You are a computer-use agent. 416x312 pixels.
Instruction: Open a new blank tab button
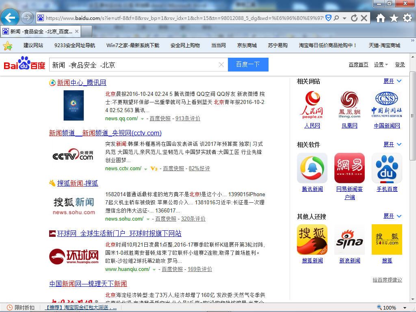tap(87, 31)
